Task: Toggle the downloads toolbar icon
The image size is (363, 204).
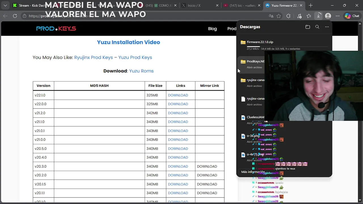Action: point(318,16)
